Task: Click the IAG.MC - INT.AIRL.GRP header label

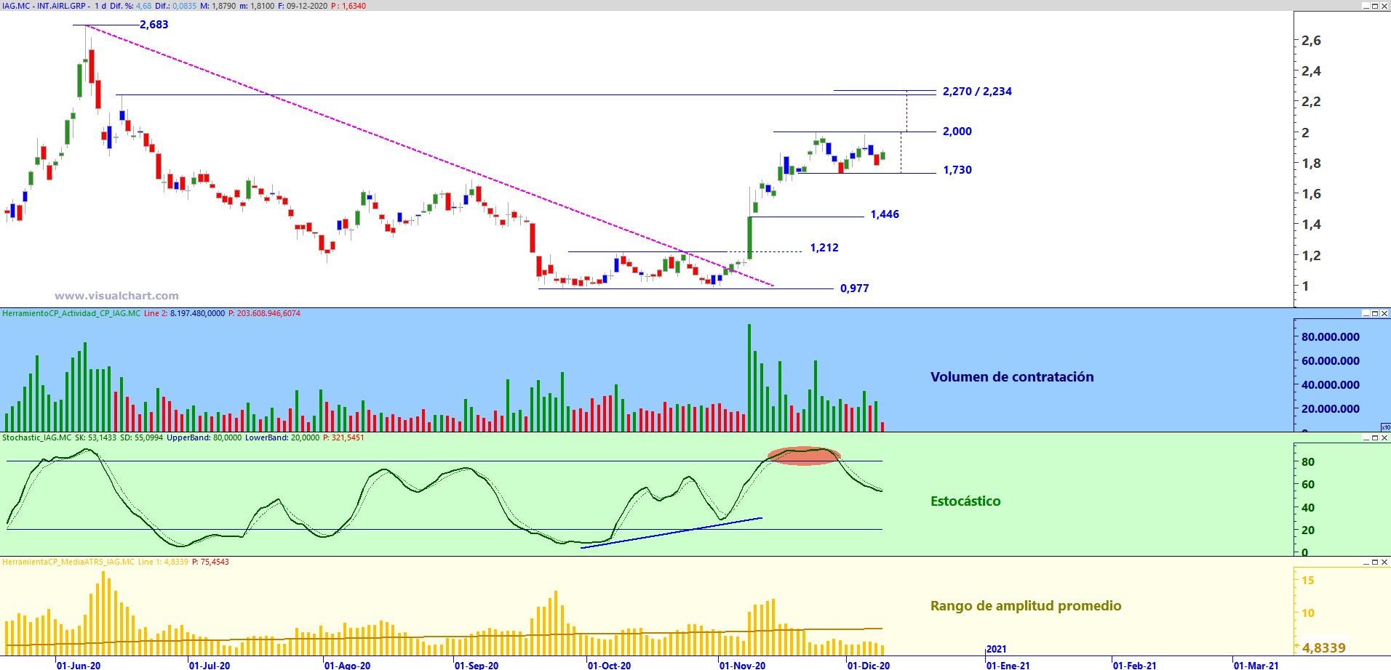Action: (44, 6)
